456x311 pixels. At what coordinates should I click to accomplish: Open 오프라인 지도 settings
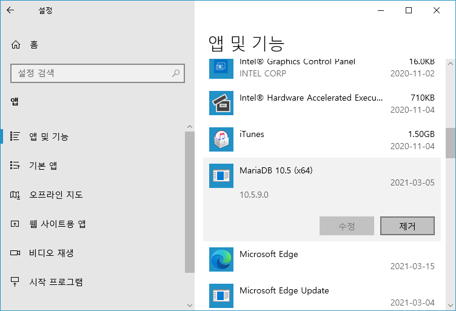point(97,195)
